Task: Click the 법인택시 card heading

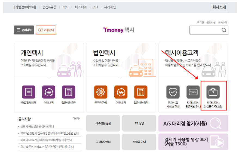Action: (x=104, y=53)
